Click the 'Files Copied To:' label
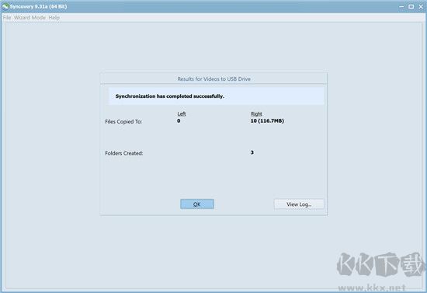 pos(123,121)
